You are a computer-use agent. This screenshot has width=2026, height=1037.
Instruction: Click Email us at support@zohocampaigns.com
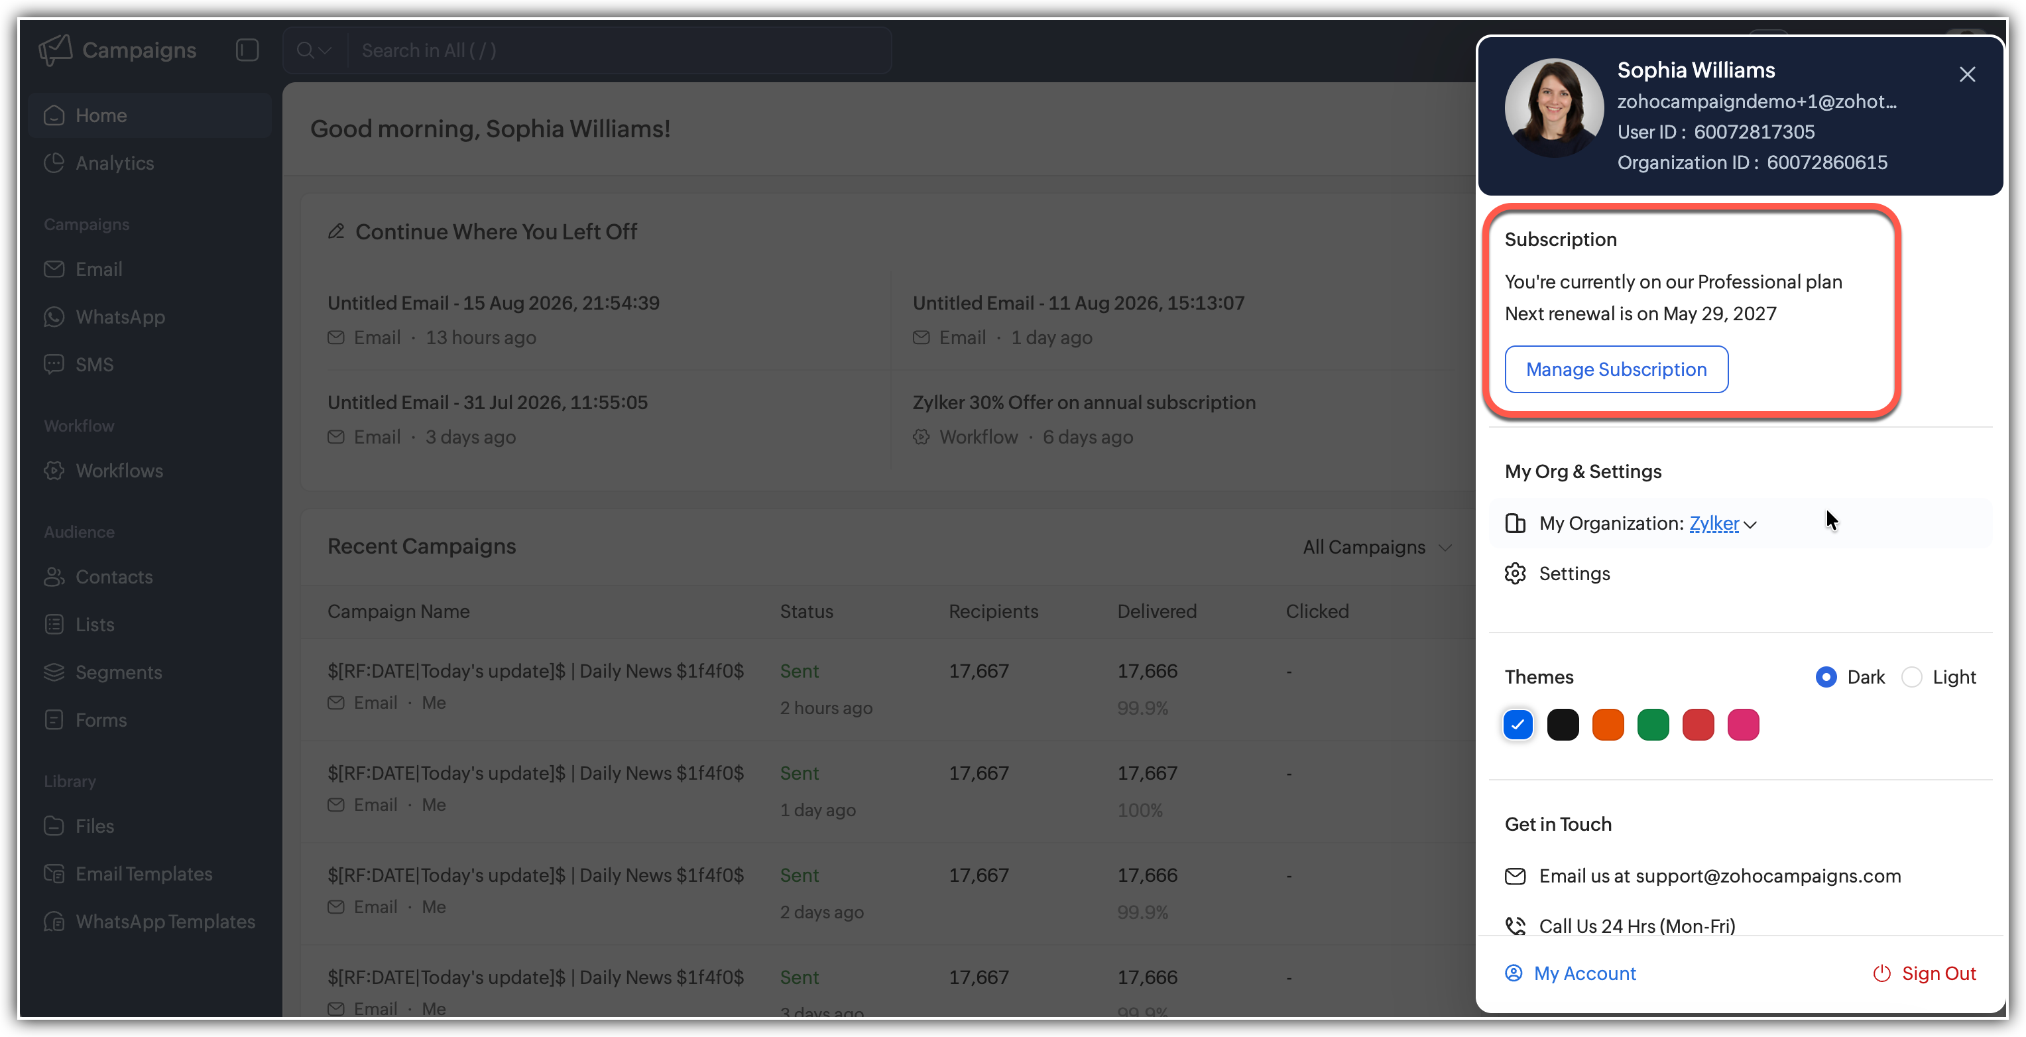point(1720,877)
